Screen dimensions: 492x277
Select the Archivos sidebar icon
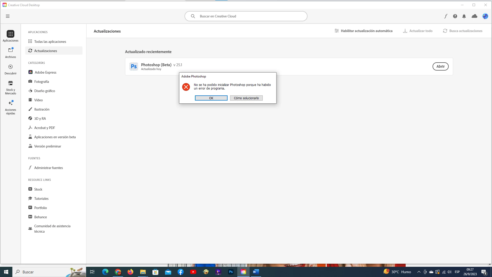[x=11, y=53]
